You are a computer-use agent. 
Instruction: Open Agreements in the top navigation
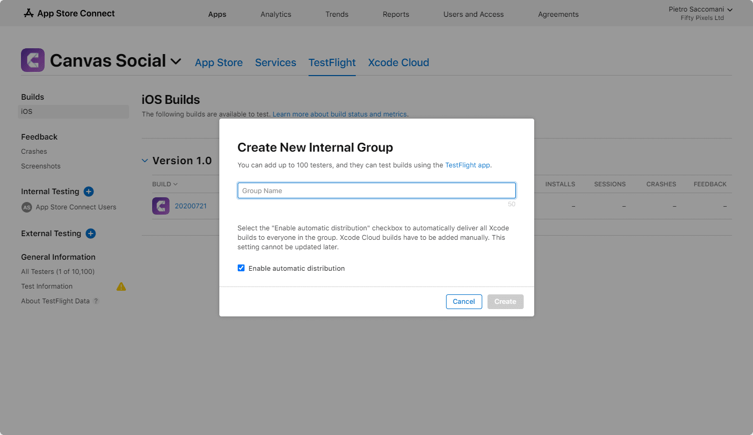click(x=558, y=14)
